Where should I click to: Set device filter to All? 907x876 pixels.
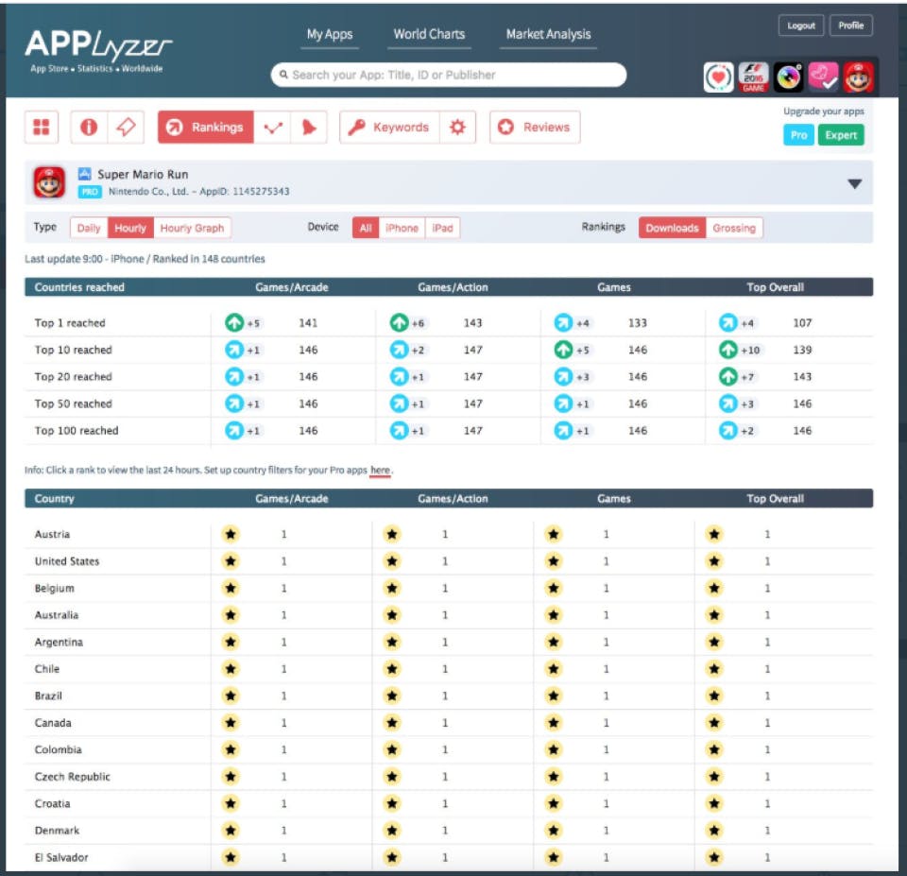[x=366, y=228]
